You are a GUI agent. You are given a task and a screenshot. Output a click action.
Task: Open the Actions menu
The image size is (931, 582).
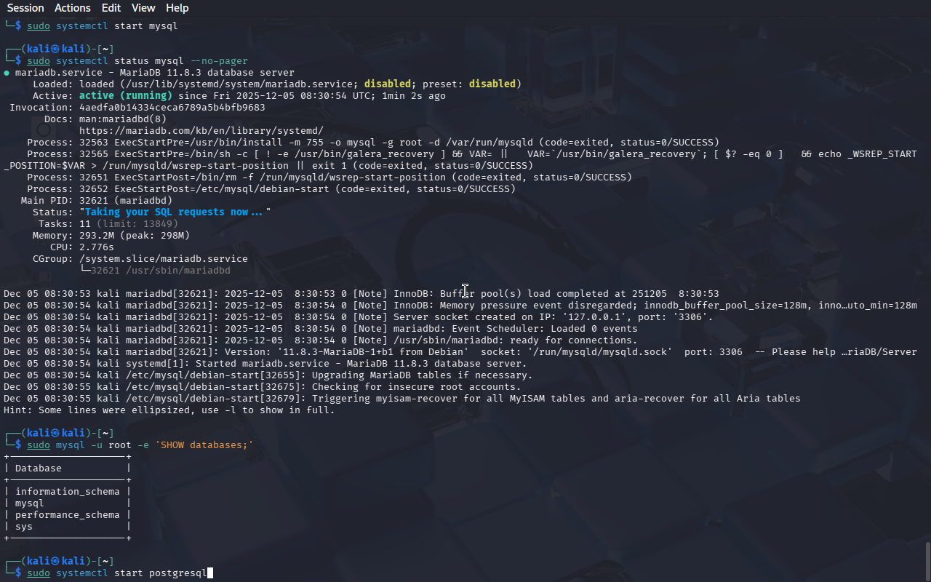[x=73, y=8]
